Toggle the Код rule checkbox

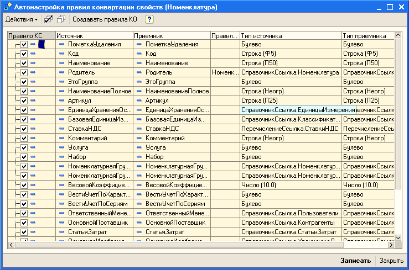pyautogui.click(x=24, y=54)
